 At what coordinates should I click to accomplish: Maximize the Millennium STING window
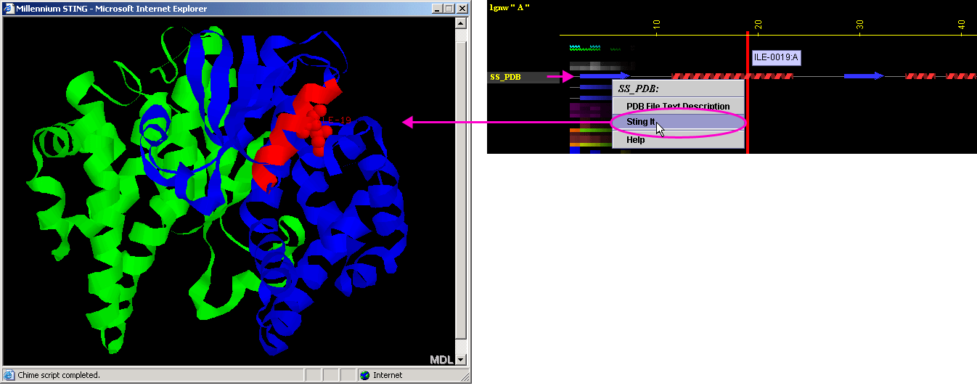click(x=449, y=9)
